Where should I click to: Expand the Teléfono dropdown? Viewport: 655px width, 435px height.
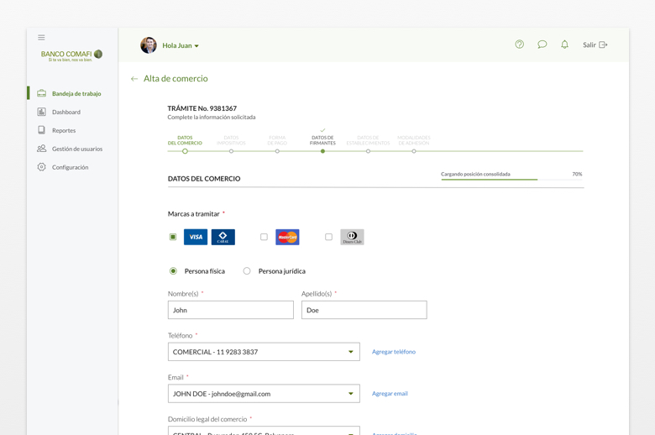coord(351,352)
